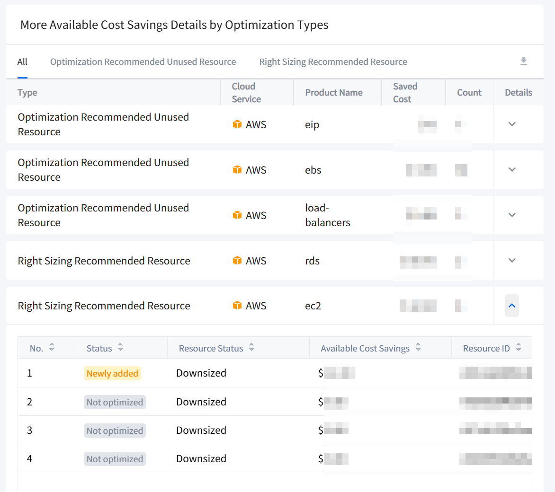555x492 pixels.
Task: Click the AWS icon in the ebs row
Action: tap(237, 170)
